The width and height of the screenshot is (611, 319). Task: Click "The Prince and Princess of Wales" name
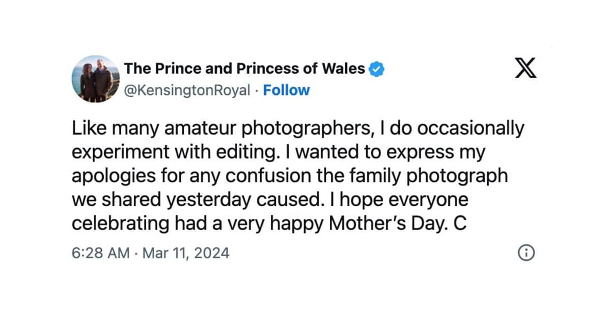pyautogui.click(x=245, y=68)
